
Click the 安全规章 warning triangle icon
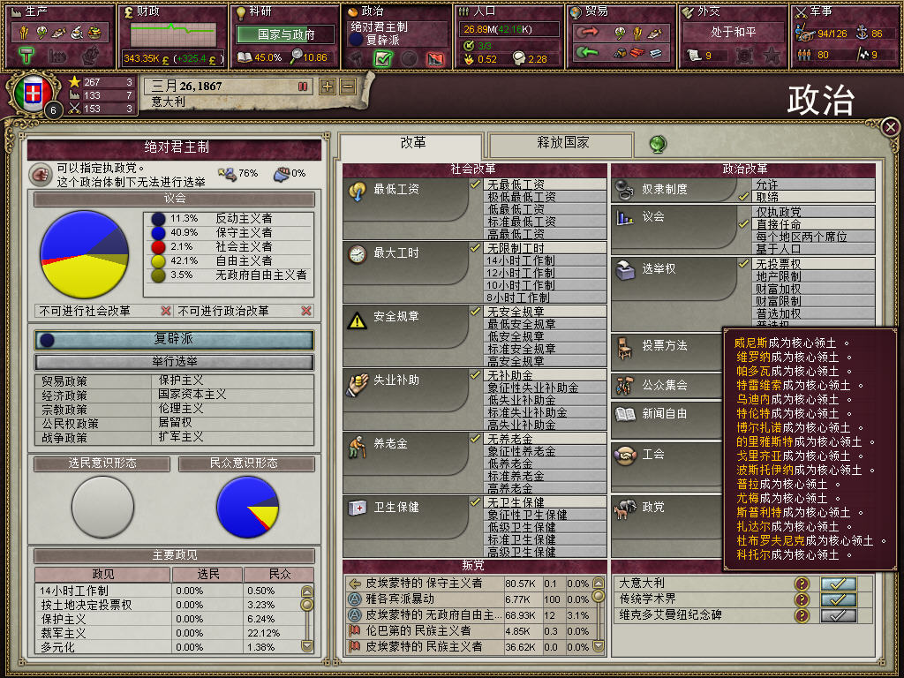click(358, 320)
